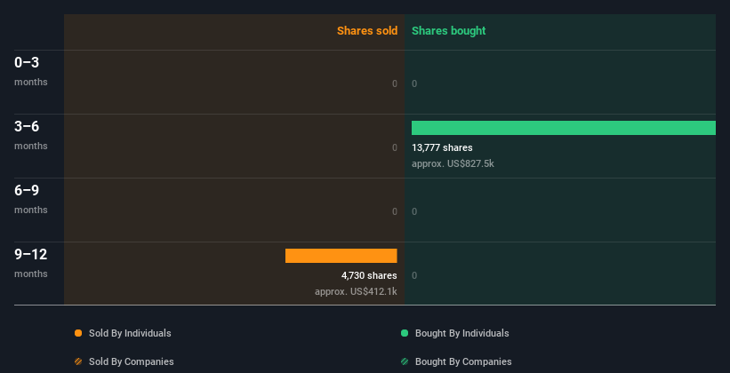Viewport: 730px width, 373px height.
Task: Click the shares sold 0 in 6–9 months row
Action: [395, 211]
